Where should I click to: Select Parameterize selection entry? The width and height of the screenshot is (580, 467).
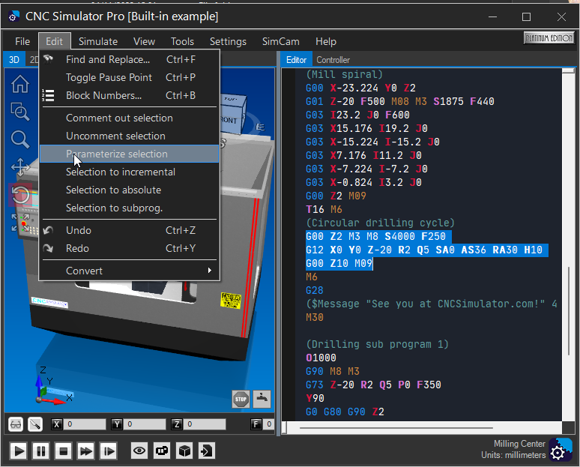(129, 154)
